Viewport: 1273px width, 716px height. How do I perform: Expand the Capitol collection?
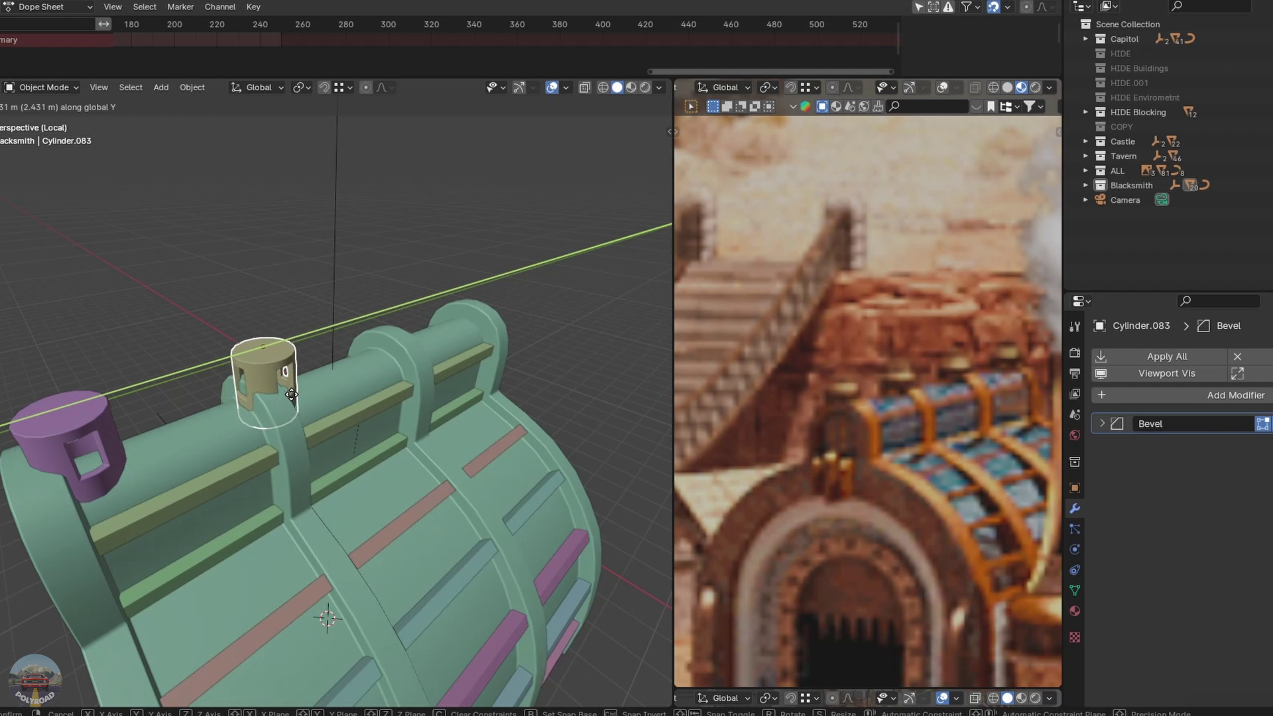click(1085, 39)
